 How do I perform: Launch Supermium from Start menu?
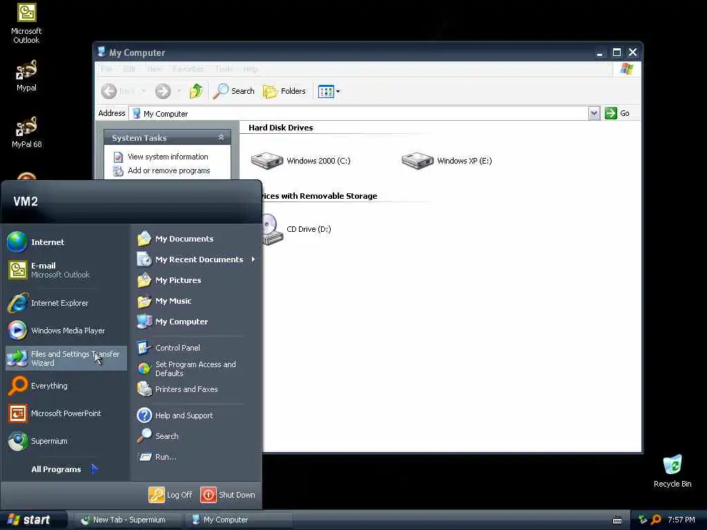coord(66,441)
